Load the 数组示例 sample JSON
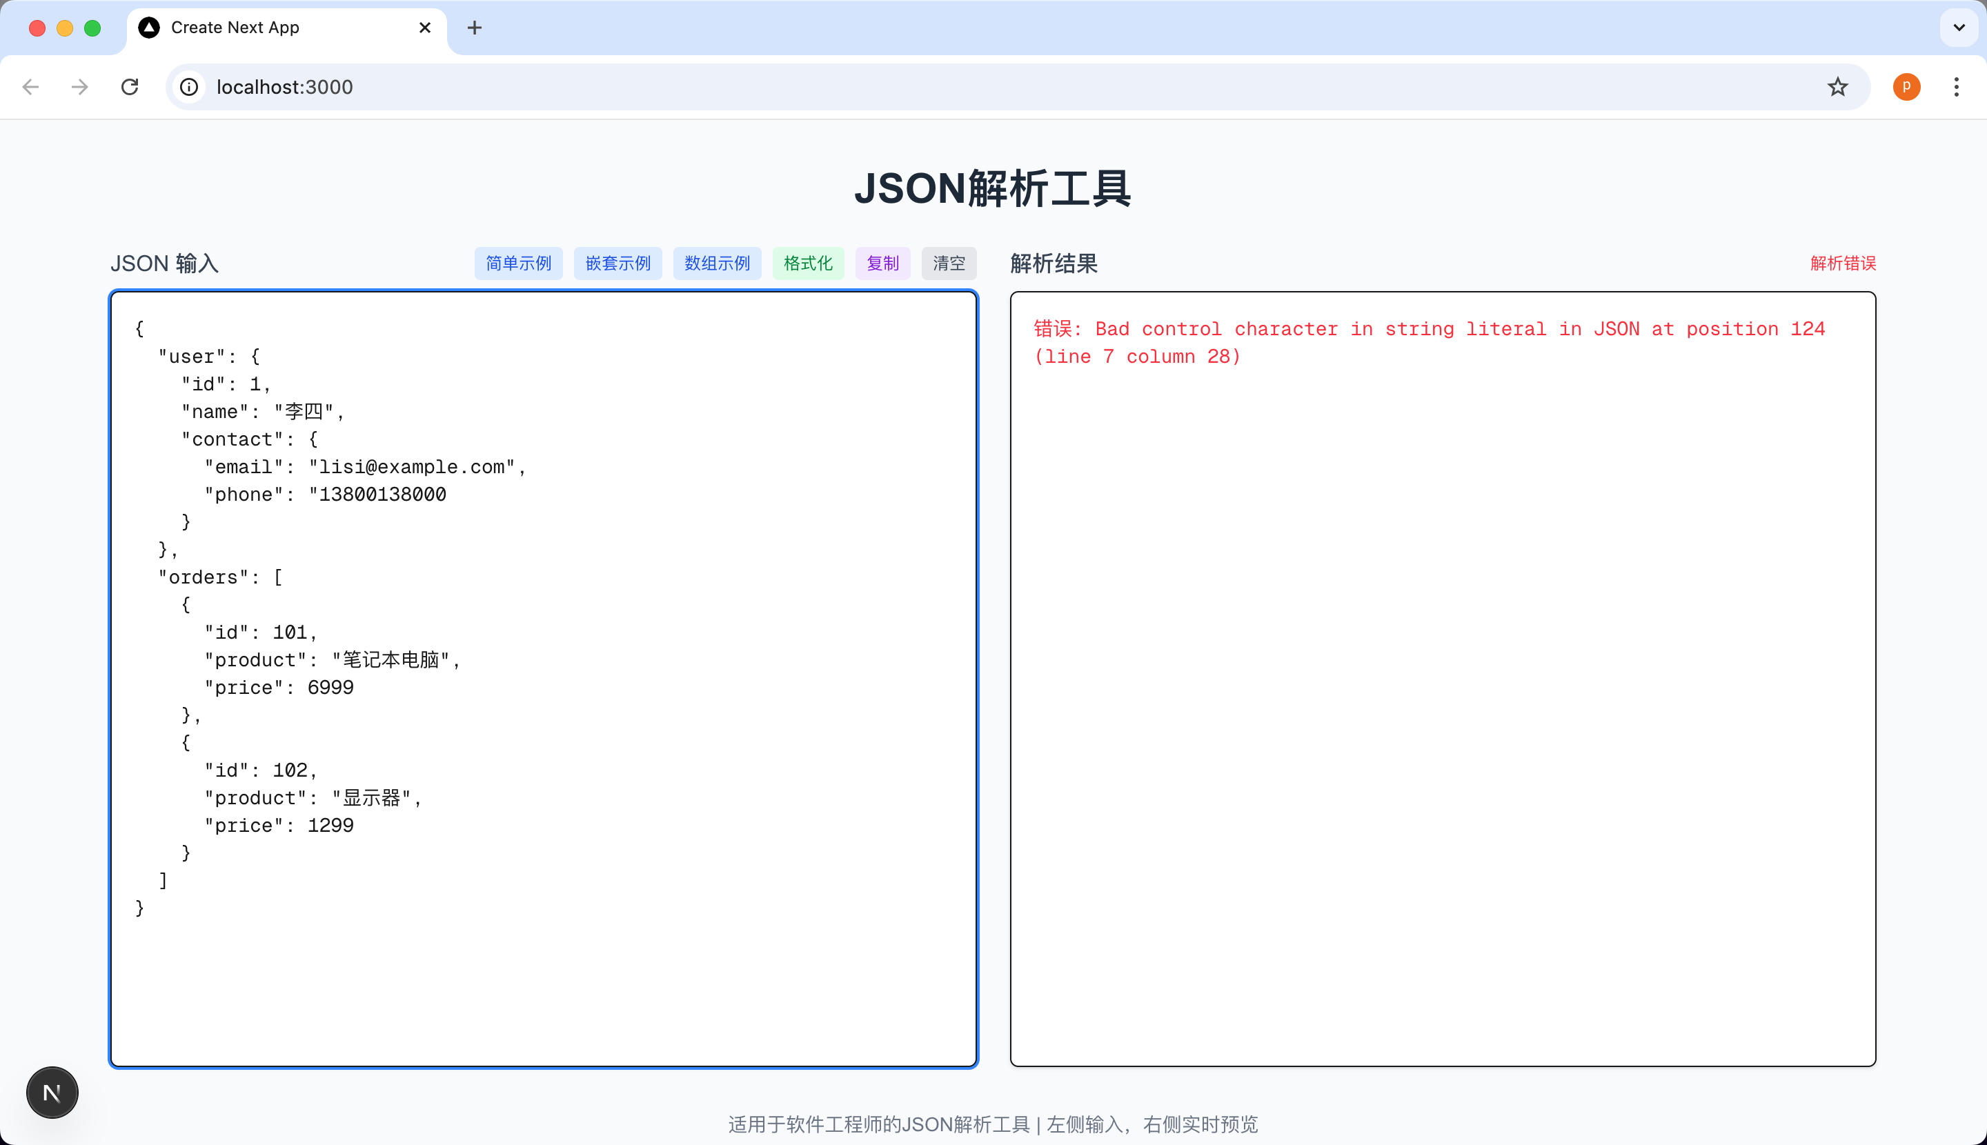Screen dimensions: 1987x1145 point(717,263)
